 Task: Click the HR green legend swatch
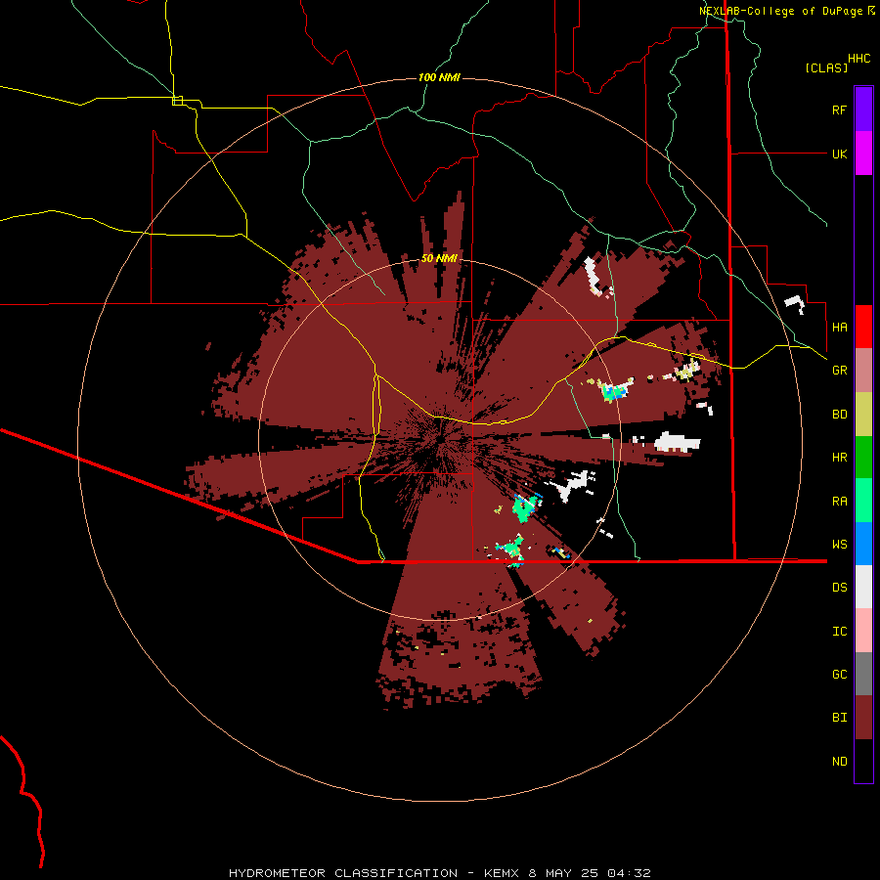coord(863,457)
